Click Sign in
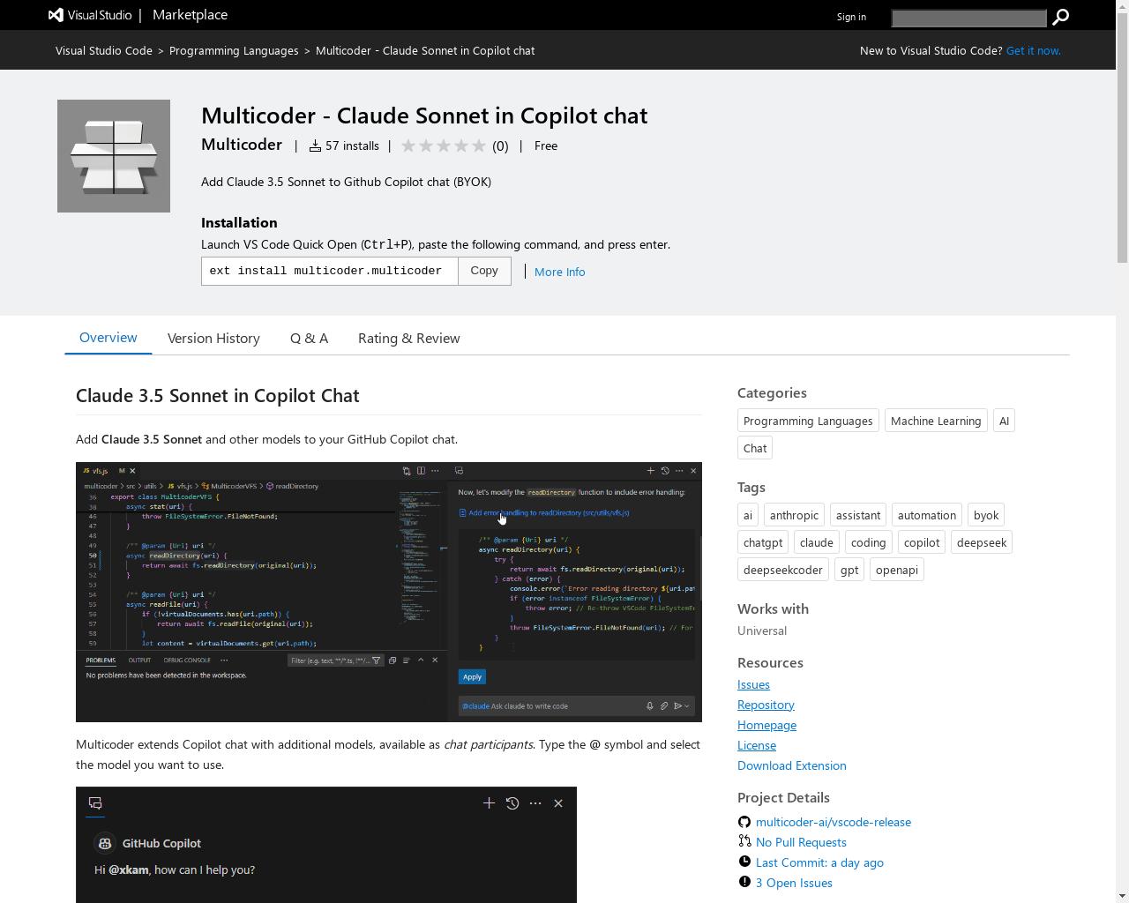Viewport: 1129px width, 903px height. coord(851,17)
